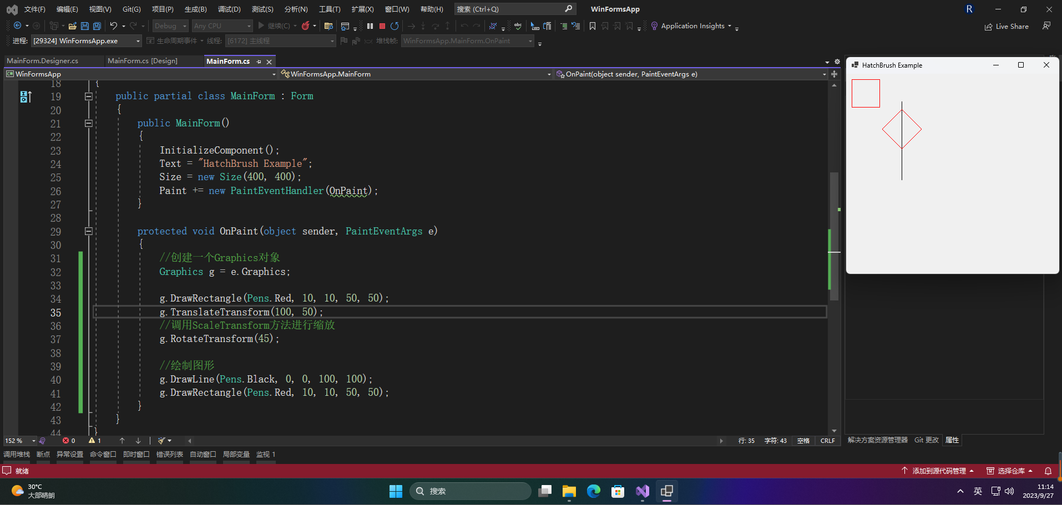The height and width of the screenshot is (505, 1062).
Task: Click the Step Over curved-arrow icon
Action: pyautogui.click(x=436, y=26)
